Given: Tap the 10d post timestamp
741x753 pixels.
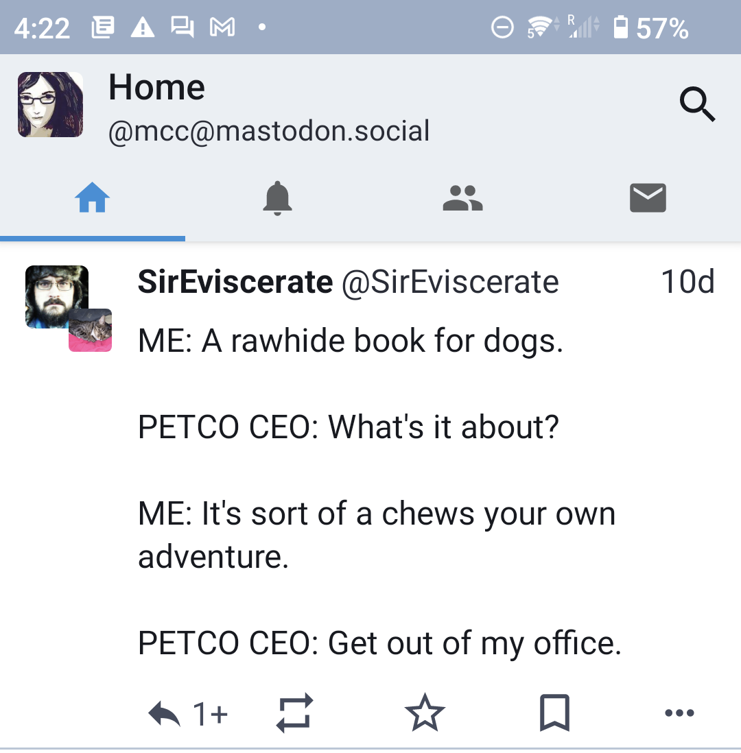Looking at the screenshot, I should tap(687, 282).
